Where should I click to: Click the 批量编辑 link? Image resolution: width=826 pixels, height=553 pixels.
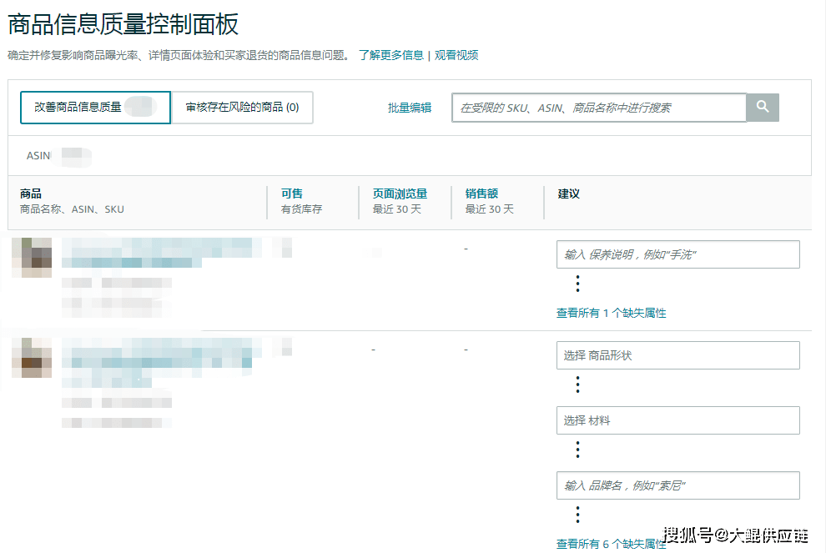(x=410, y=108)
